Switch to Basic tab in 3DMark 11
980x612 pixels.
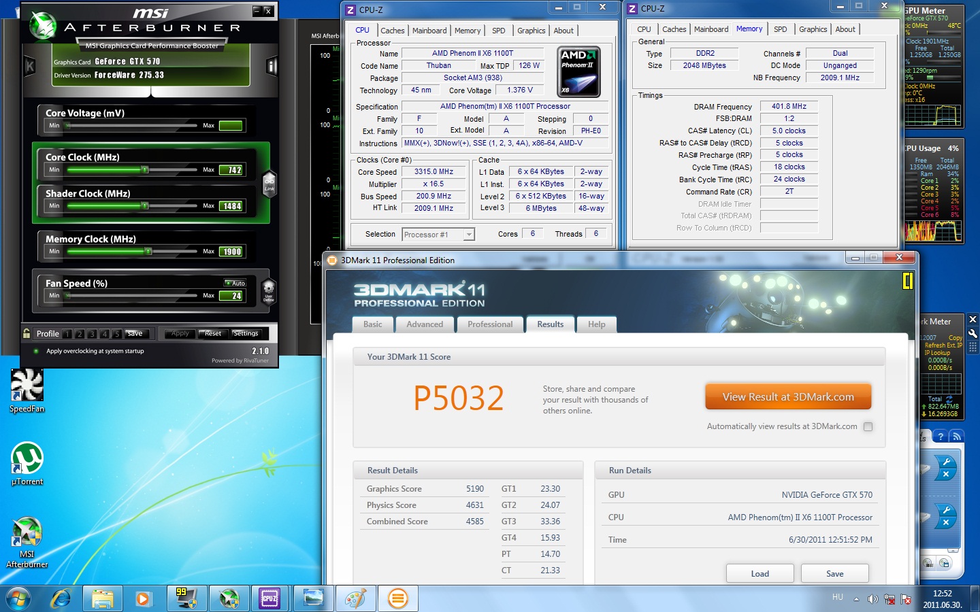[x=373, y=324]
